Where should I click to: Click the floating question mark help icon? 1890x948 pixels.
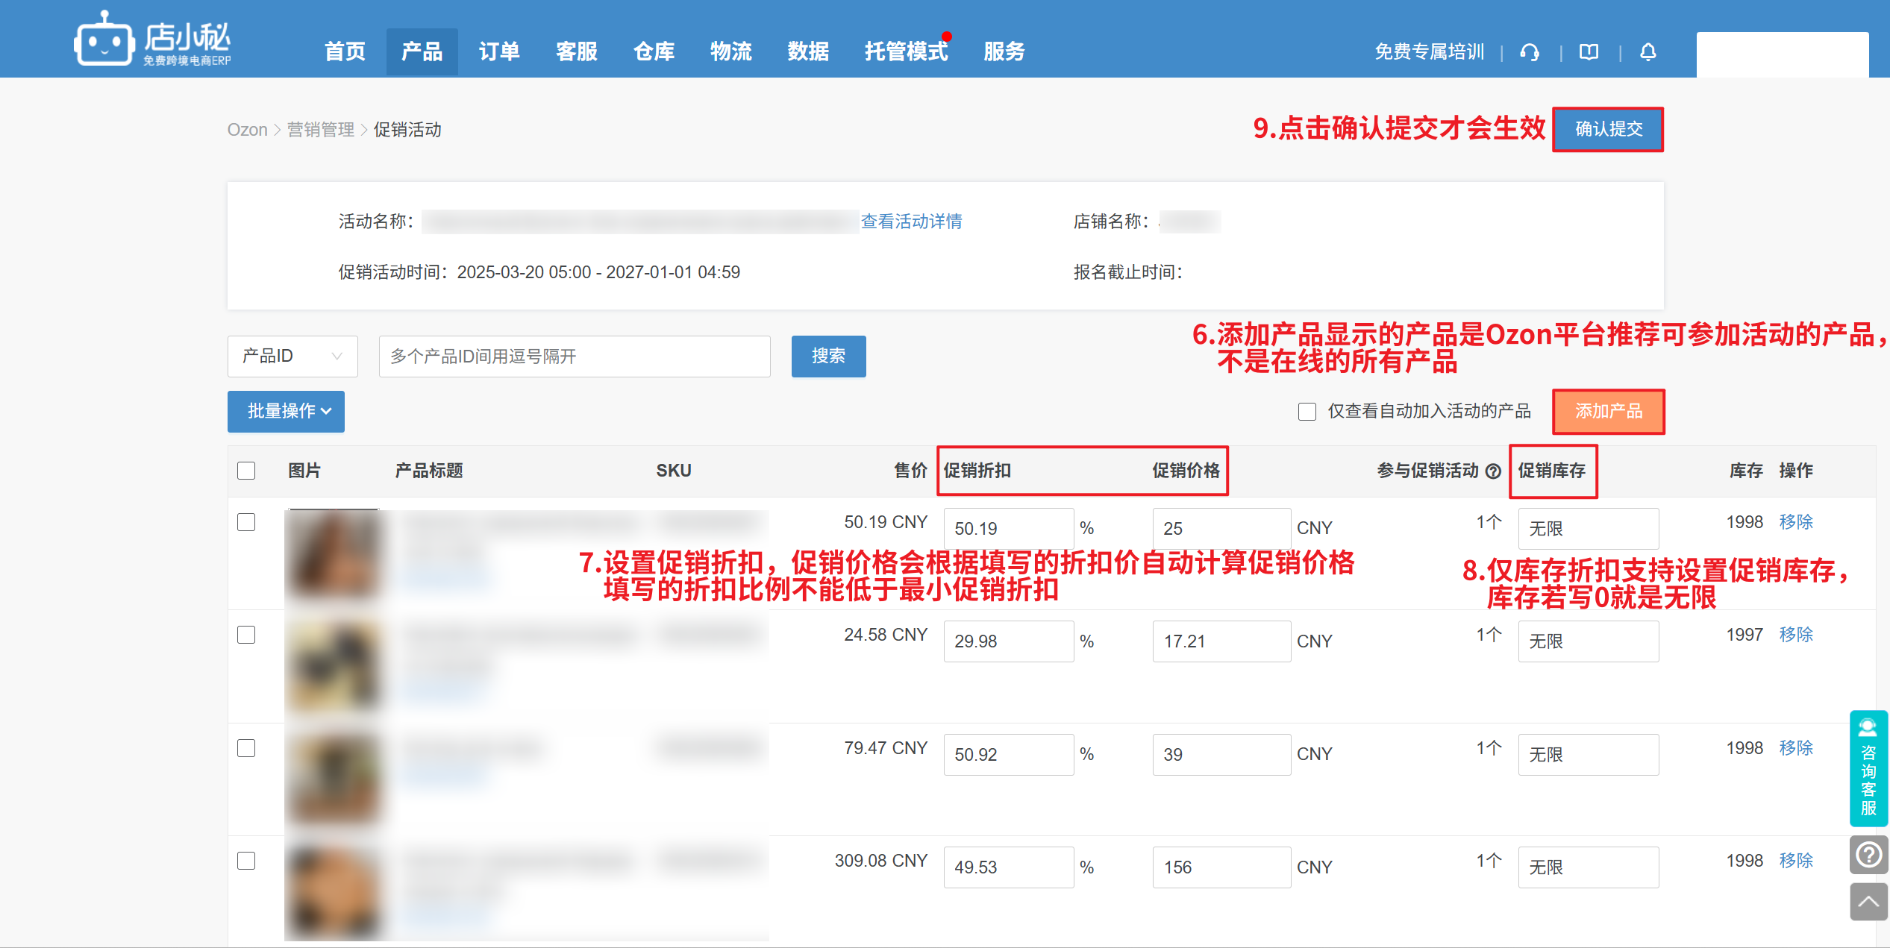(x=1868, y=855)
